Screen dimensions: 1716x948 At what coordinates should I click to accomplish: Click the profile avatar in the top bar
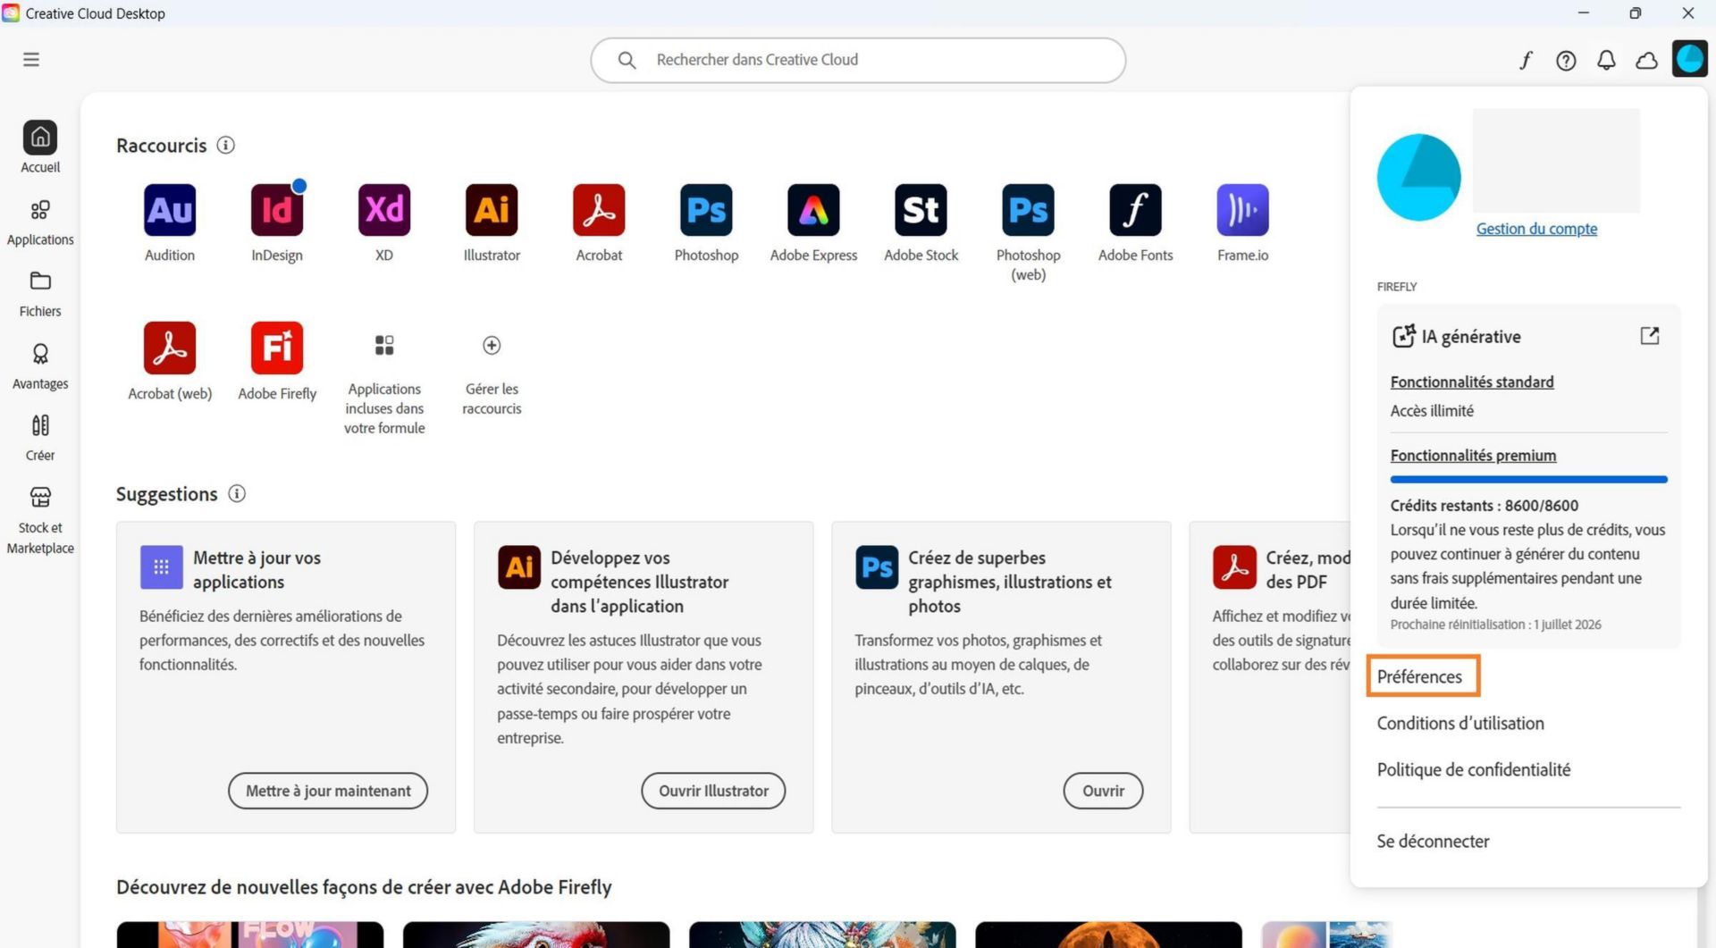pyautogui.click(x=1689, y=60)
